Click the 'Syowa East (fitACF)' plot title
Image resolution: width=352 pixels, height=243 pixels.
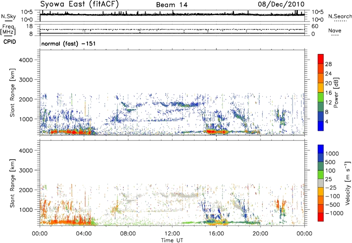80,4
